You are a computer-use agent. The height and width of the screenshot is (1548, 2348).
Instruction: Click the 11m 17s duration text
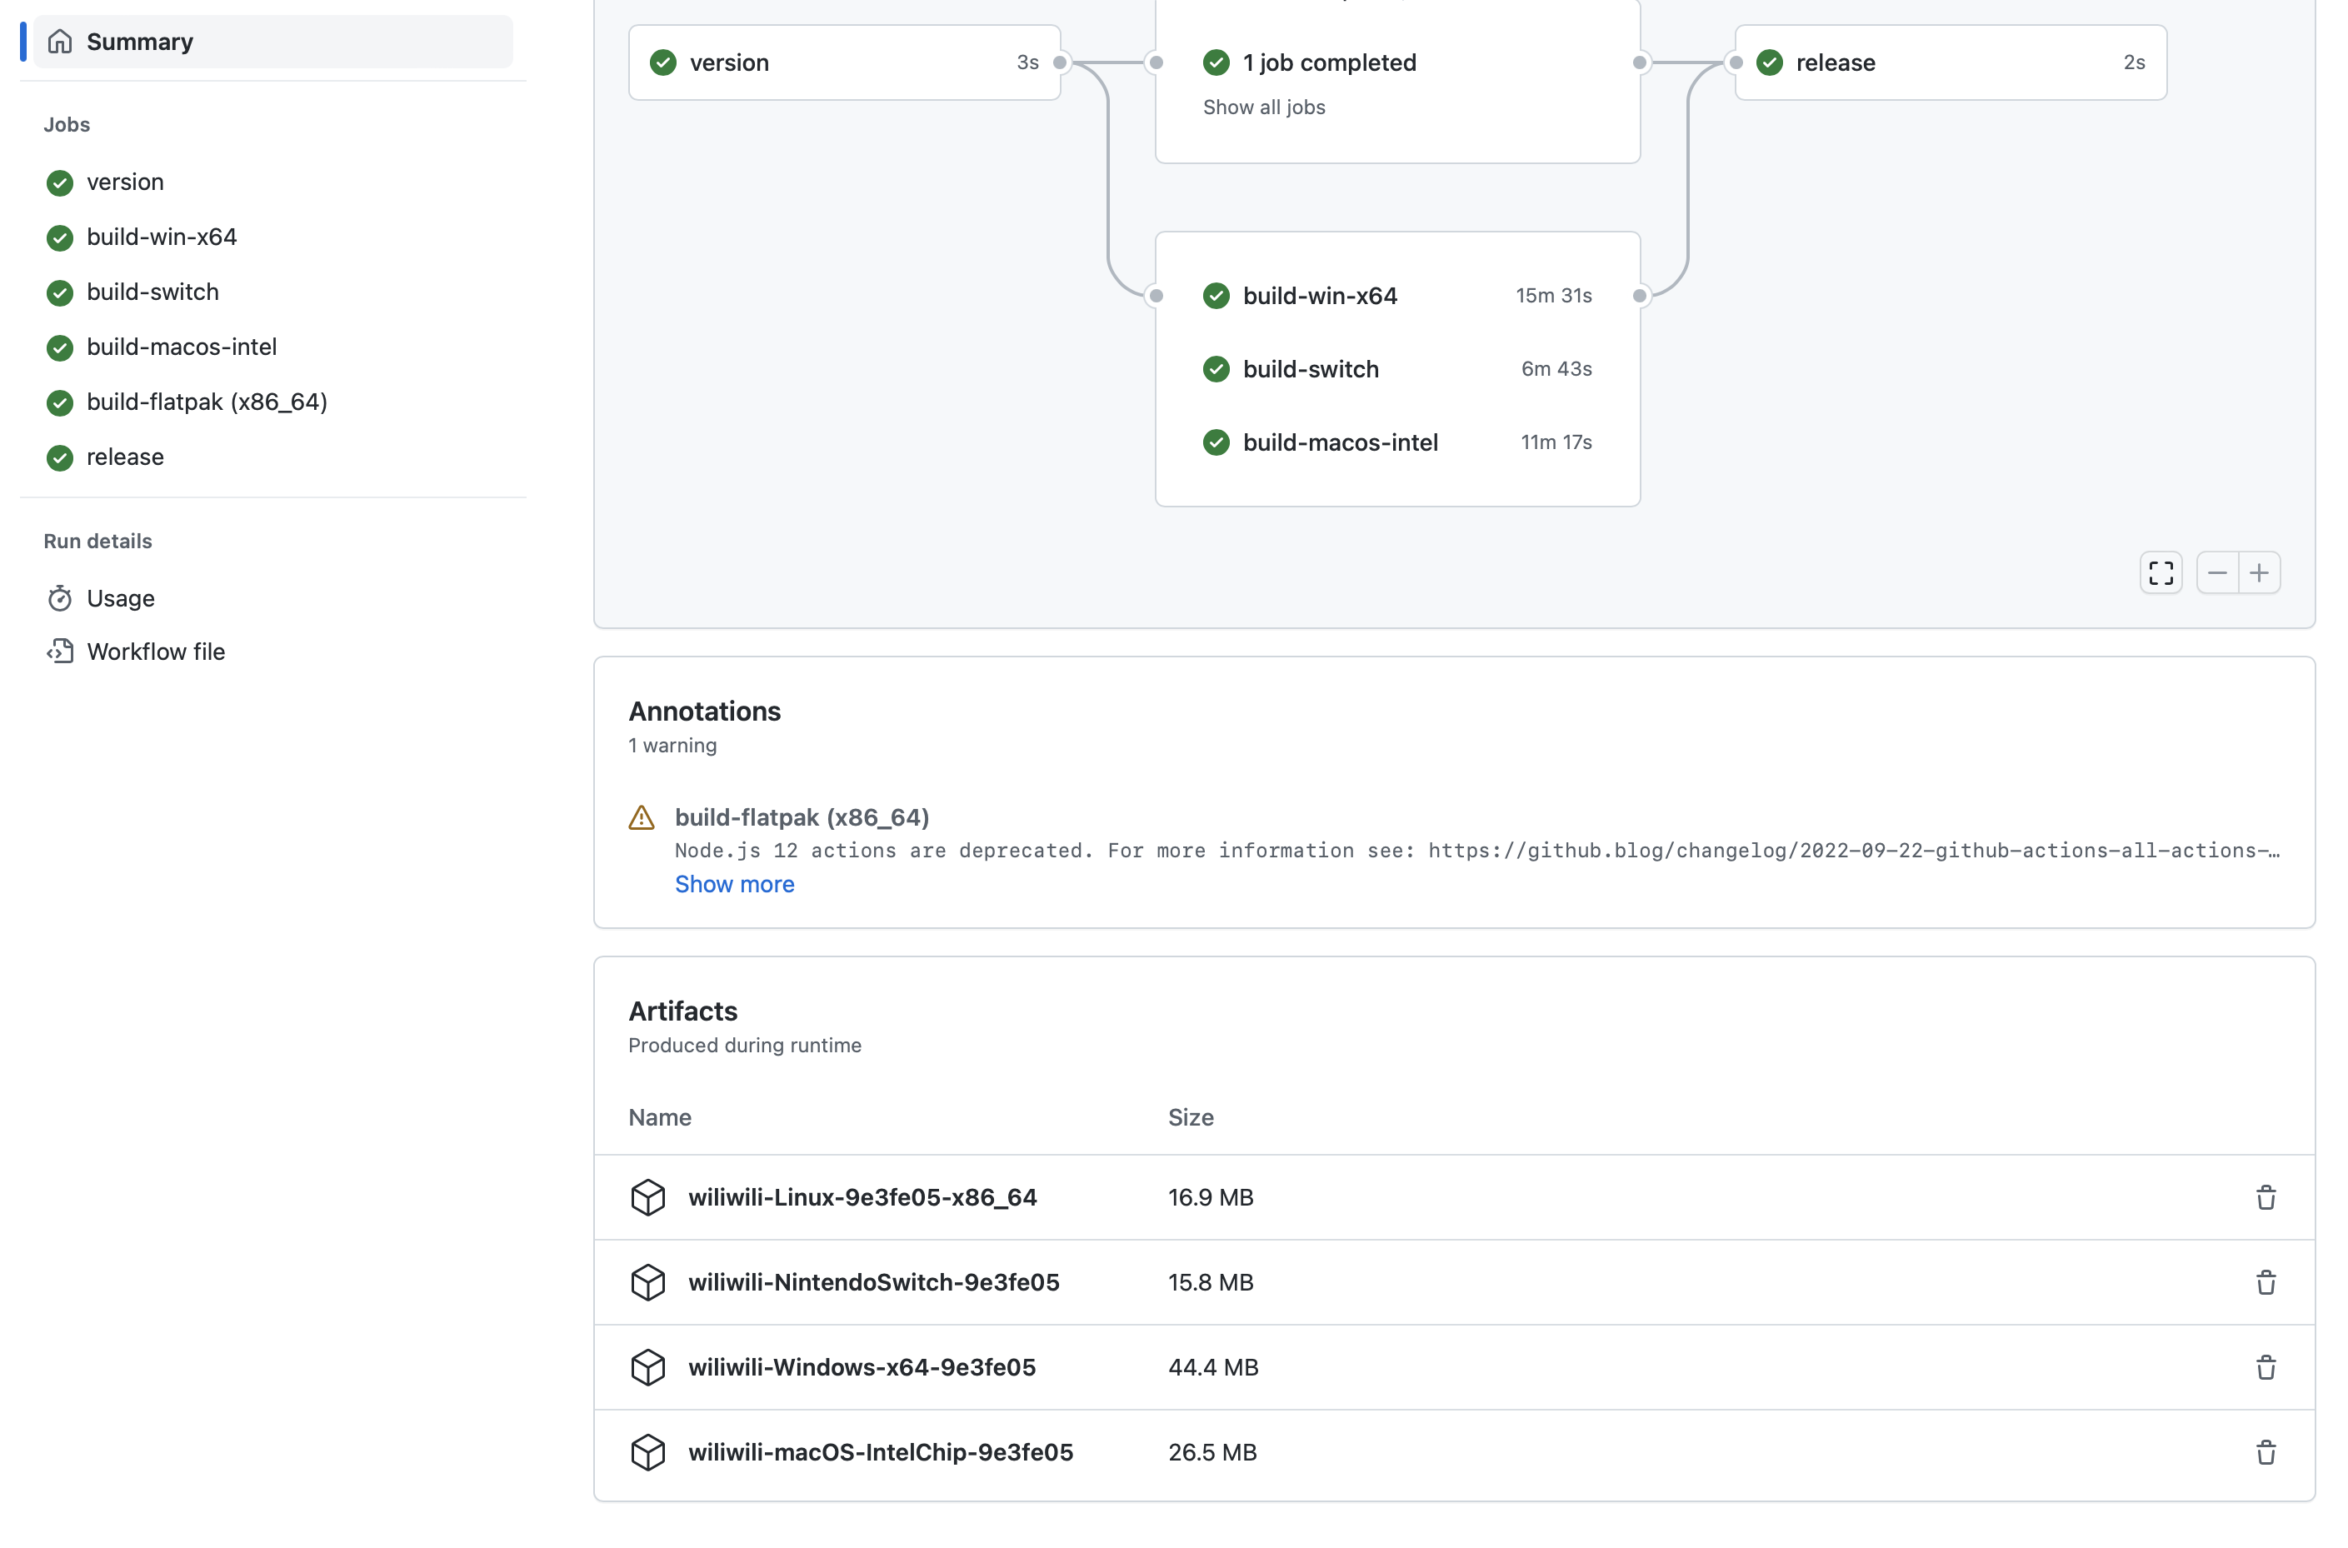[1556, 442]
